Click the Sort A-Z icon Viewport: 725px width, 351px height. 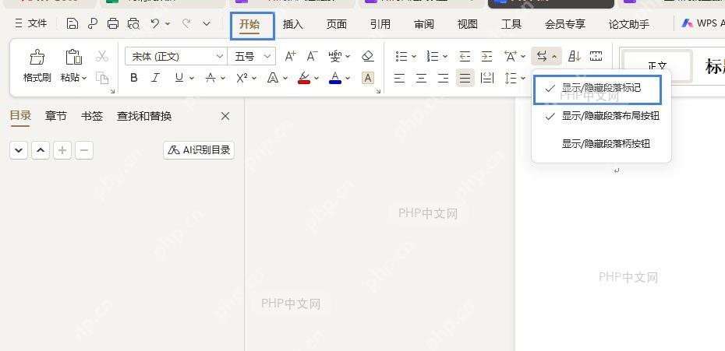[575, 56]
